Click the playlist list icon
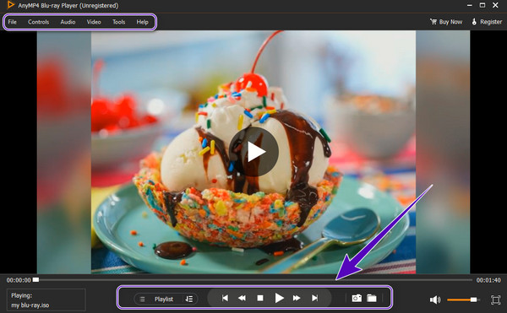This screenshot has height=313, width=507. [142, 300]
